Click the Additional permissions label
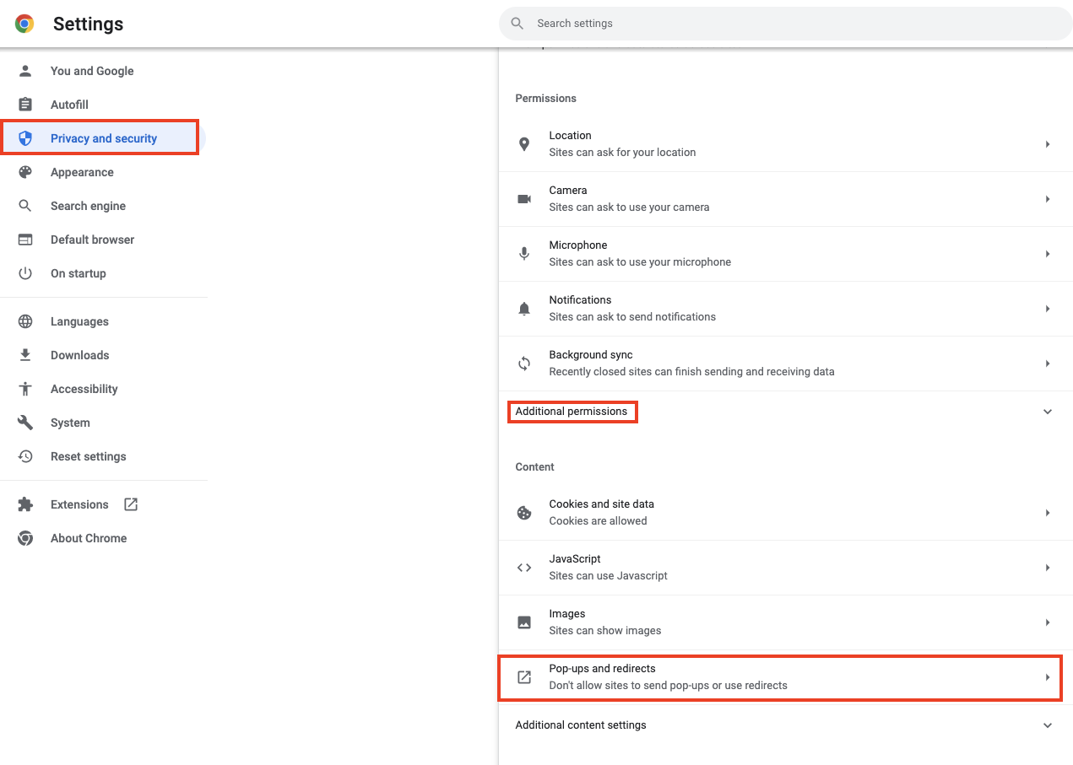This screenshot has width=1073, height=765. tap(572, 412)
